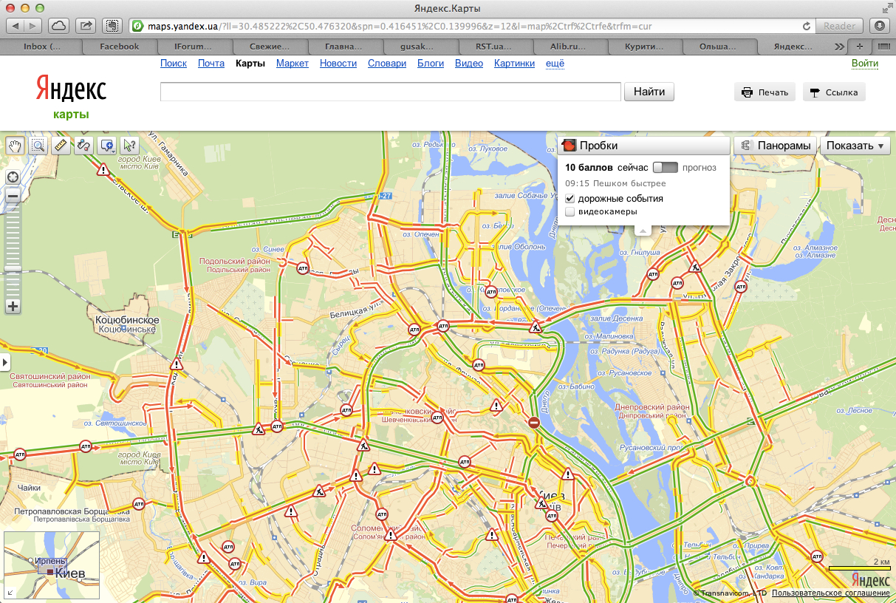Screen dimensions: 896x603
Task: Uncheck the дорожные события checkbox
Action: [570, 199]
